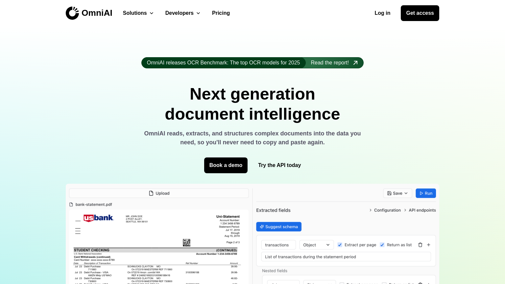Click the Get access button

coord(420,13)
